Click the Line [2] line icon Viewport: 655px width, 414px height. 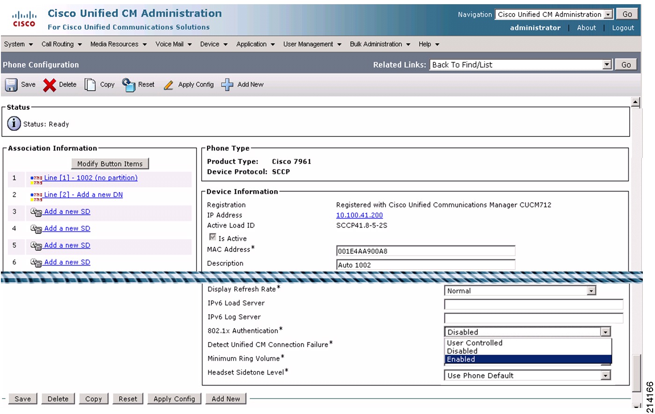point(36,196)
